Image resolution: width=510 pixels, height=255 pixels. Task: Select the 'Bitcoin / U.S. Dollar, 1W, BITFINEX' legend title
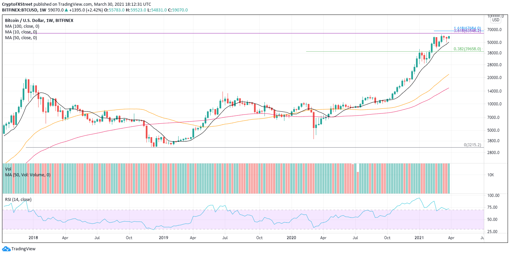point(39,21)
